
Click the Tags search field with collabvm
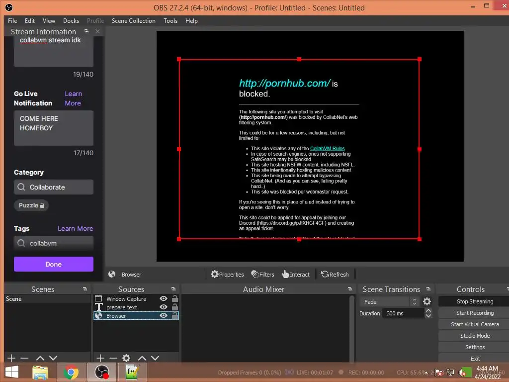point(54,243)
